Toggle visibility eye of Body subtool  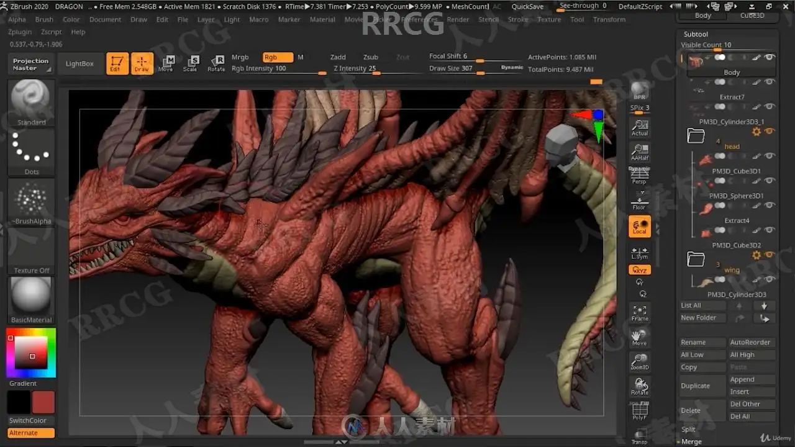770,58
